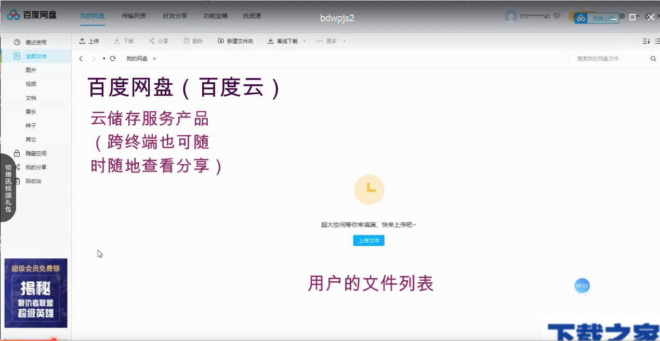This screenshot has height=341, width=660.
Task: Click the 00:03 recording timer bubble
Action: tap(582, 286)
